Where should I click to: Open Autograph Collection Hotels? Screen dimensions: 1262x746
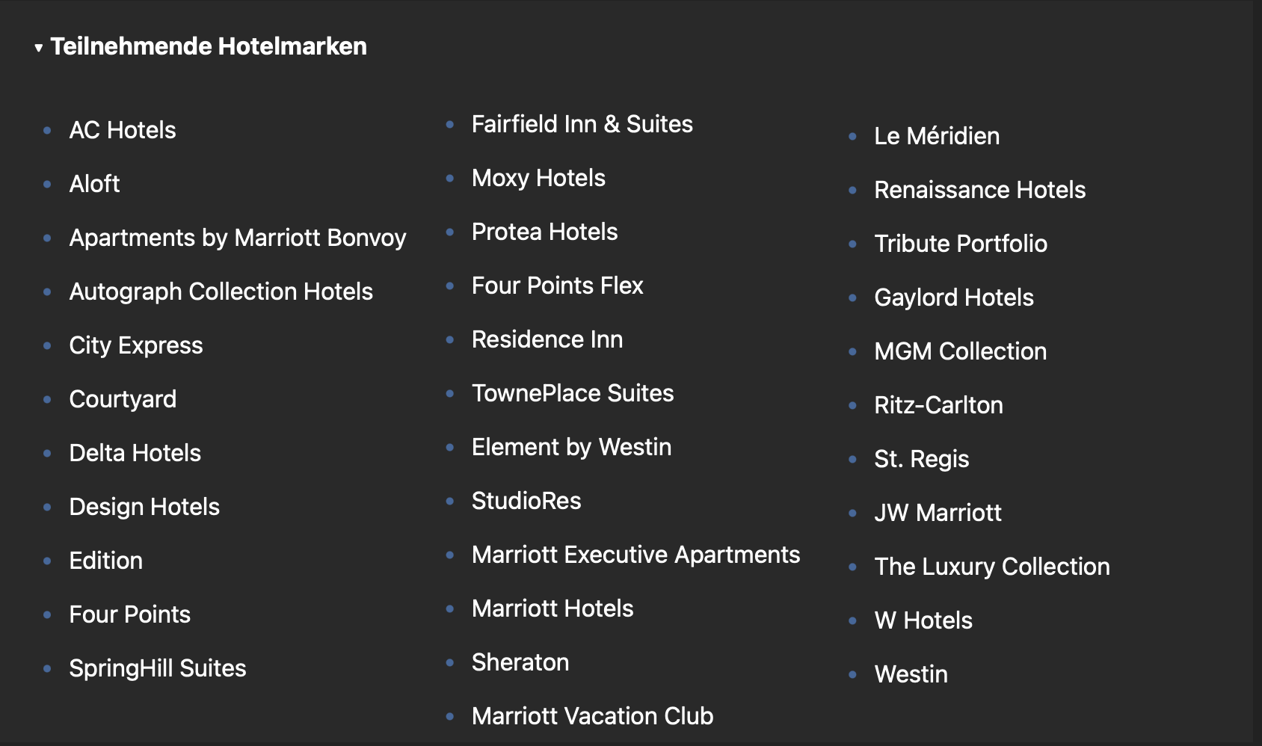tap(221, 292)
